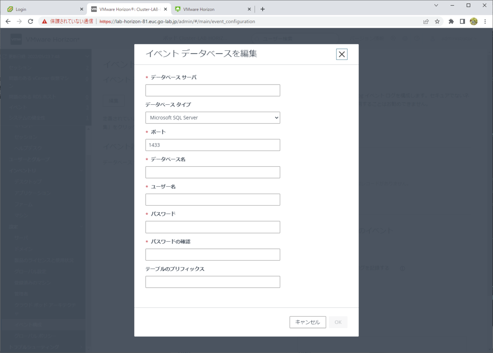493x353 pixels.
Task: Toggle the browser side panel
Action: pyautogui.click(x=462, y=21)
